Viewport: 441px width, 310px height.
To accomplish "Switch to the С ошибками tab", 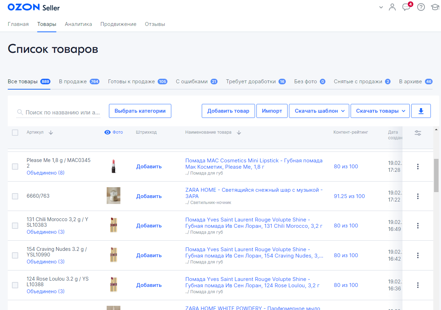I will pyautogui.click(x=197, y=82).
